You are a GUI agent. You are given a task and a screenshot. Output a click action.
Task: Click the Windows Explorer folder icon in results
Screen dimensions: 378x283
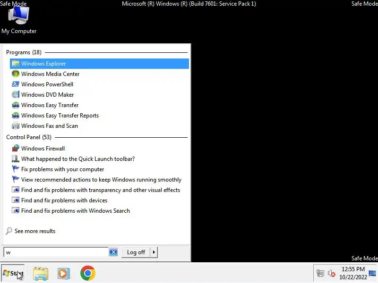[x=16, y=64]
